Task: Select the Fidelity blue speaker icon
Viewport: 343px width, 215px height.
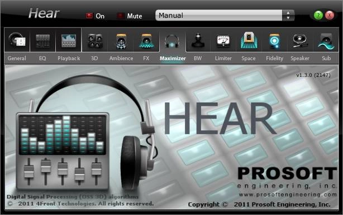Action: click(274, 41)
